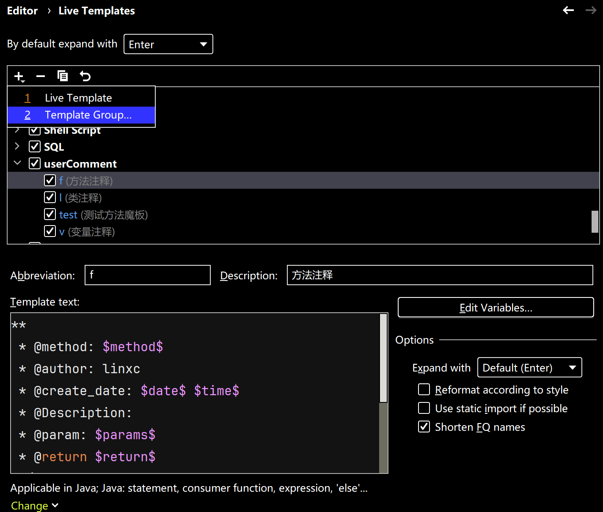Click the template text editor scrollbar

383,358
